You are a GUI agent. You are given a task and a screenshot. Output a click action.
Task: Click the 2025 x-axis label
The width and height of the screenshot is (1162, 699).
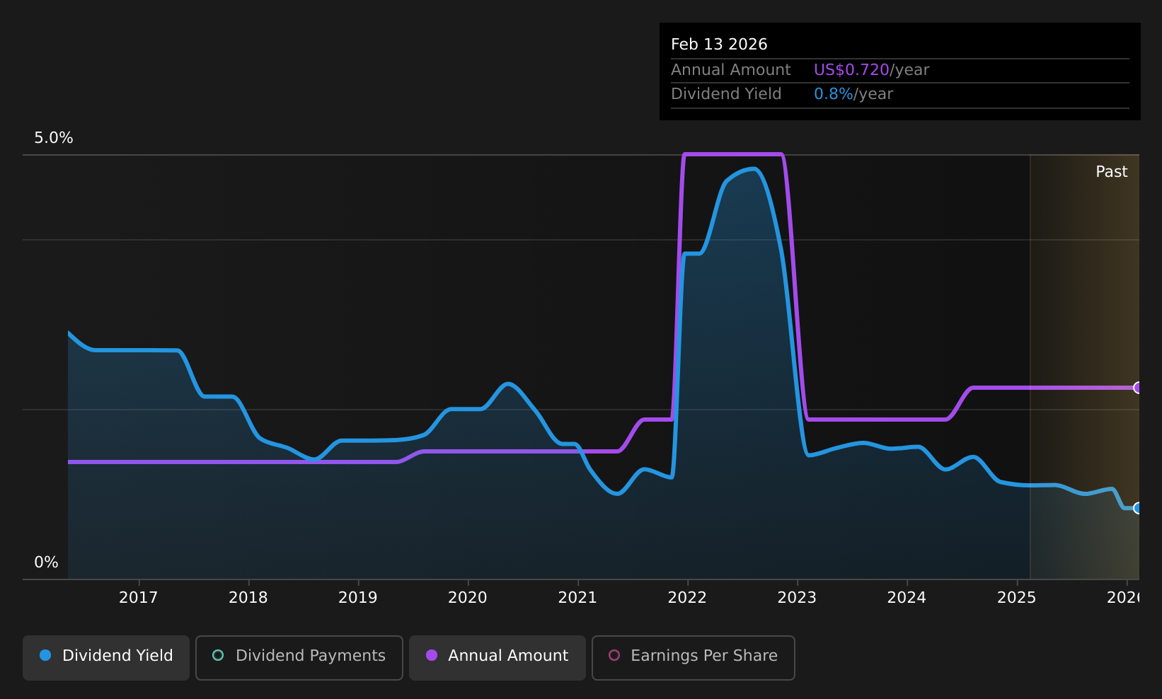[1017, 598]
